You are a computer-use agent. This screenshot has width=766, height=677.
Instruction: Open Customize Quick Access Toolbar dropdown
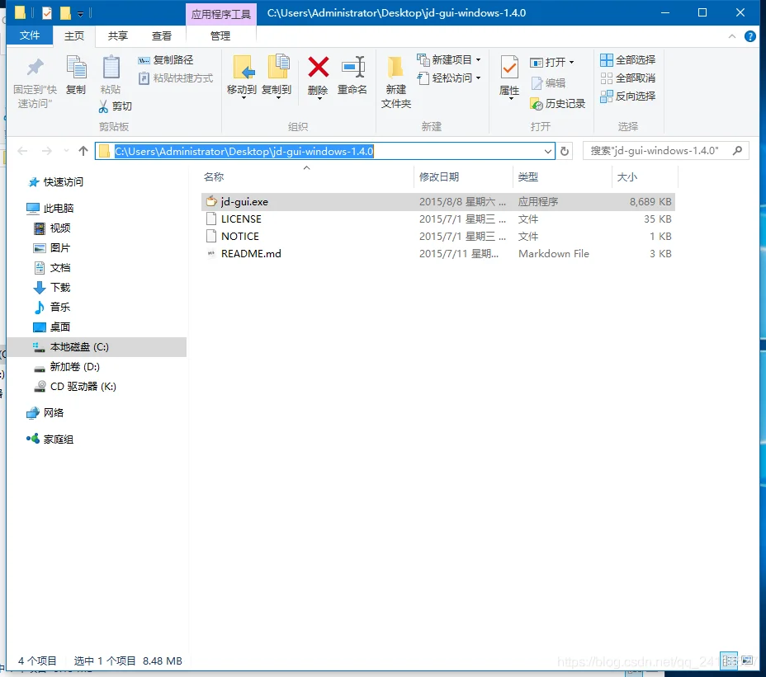click(x=81, y=13)
